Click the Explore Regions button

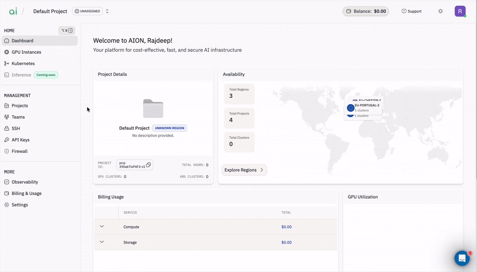point(244,170)
